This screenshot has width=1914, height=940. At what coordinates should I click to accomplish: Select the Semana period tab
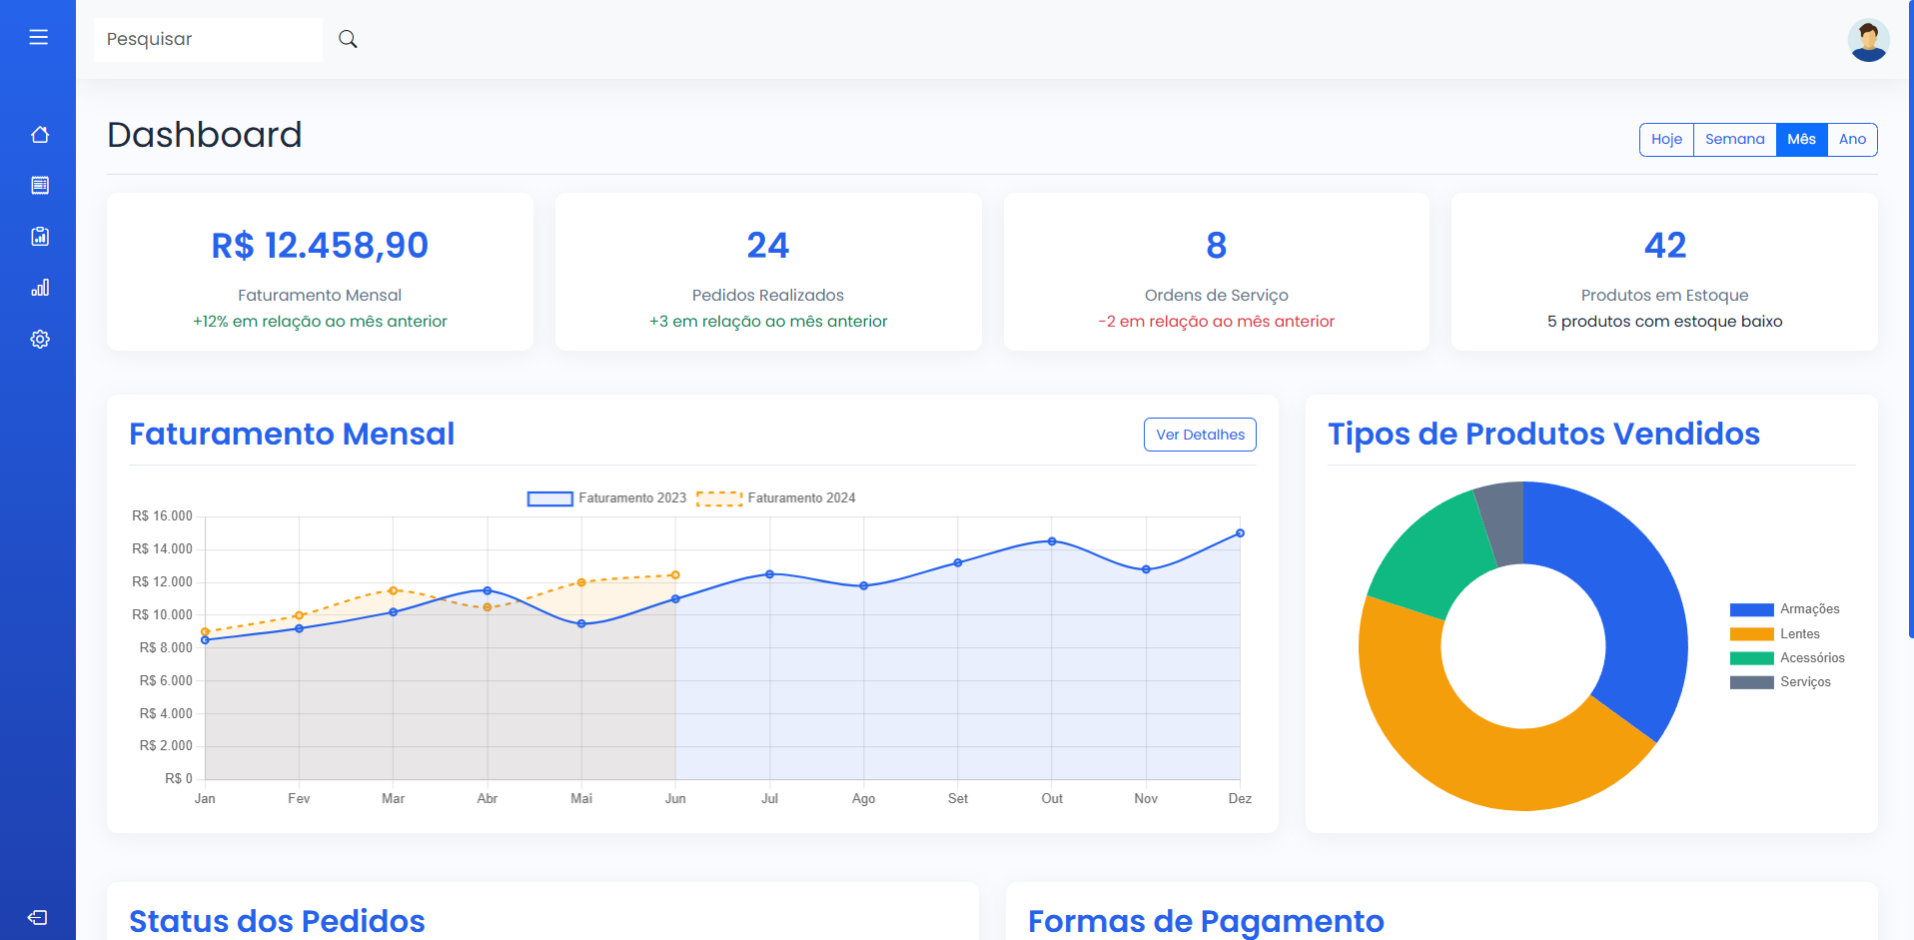coord(1734,139)
